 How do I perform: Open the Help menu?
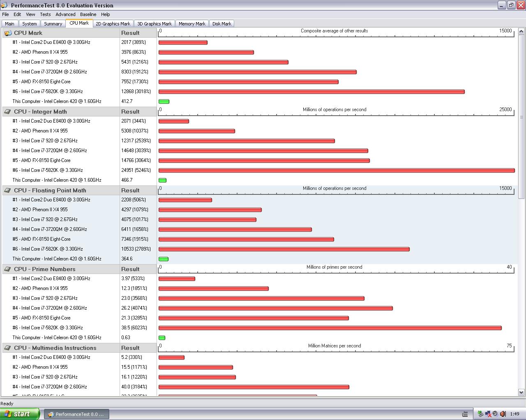click(x=106, y=14)
